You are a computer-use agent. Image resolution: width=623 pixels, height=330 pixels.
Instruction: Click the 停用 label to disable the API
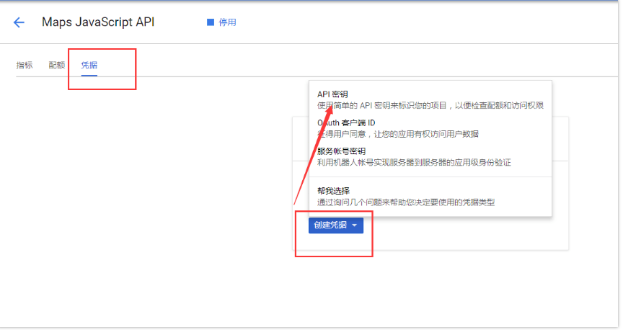[228, 22]
